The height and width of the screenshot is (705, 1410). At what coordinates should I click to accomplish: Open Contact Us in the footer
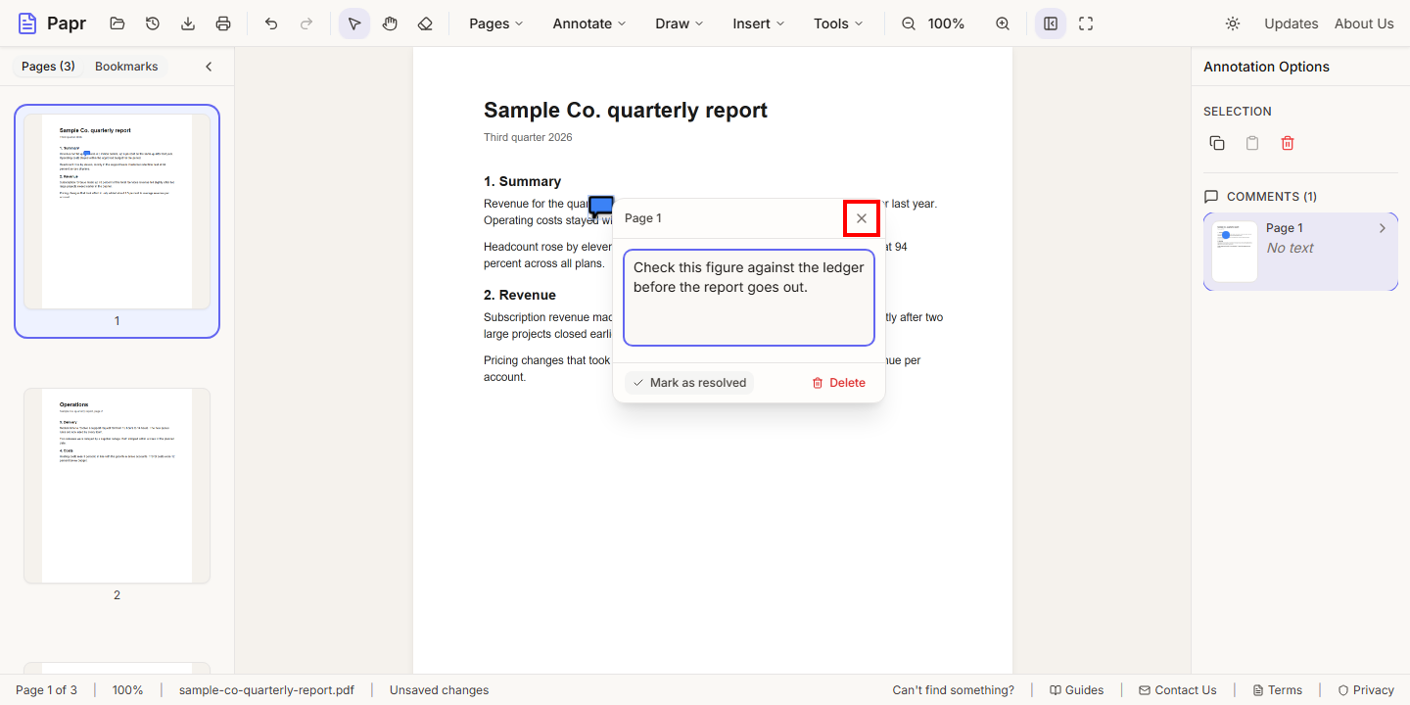(x=1178, y=690)
